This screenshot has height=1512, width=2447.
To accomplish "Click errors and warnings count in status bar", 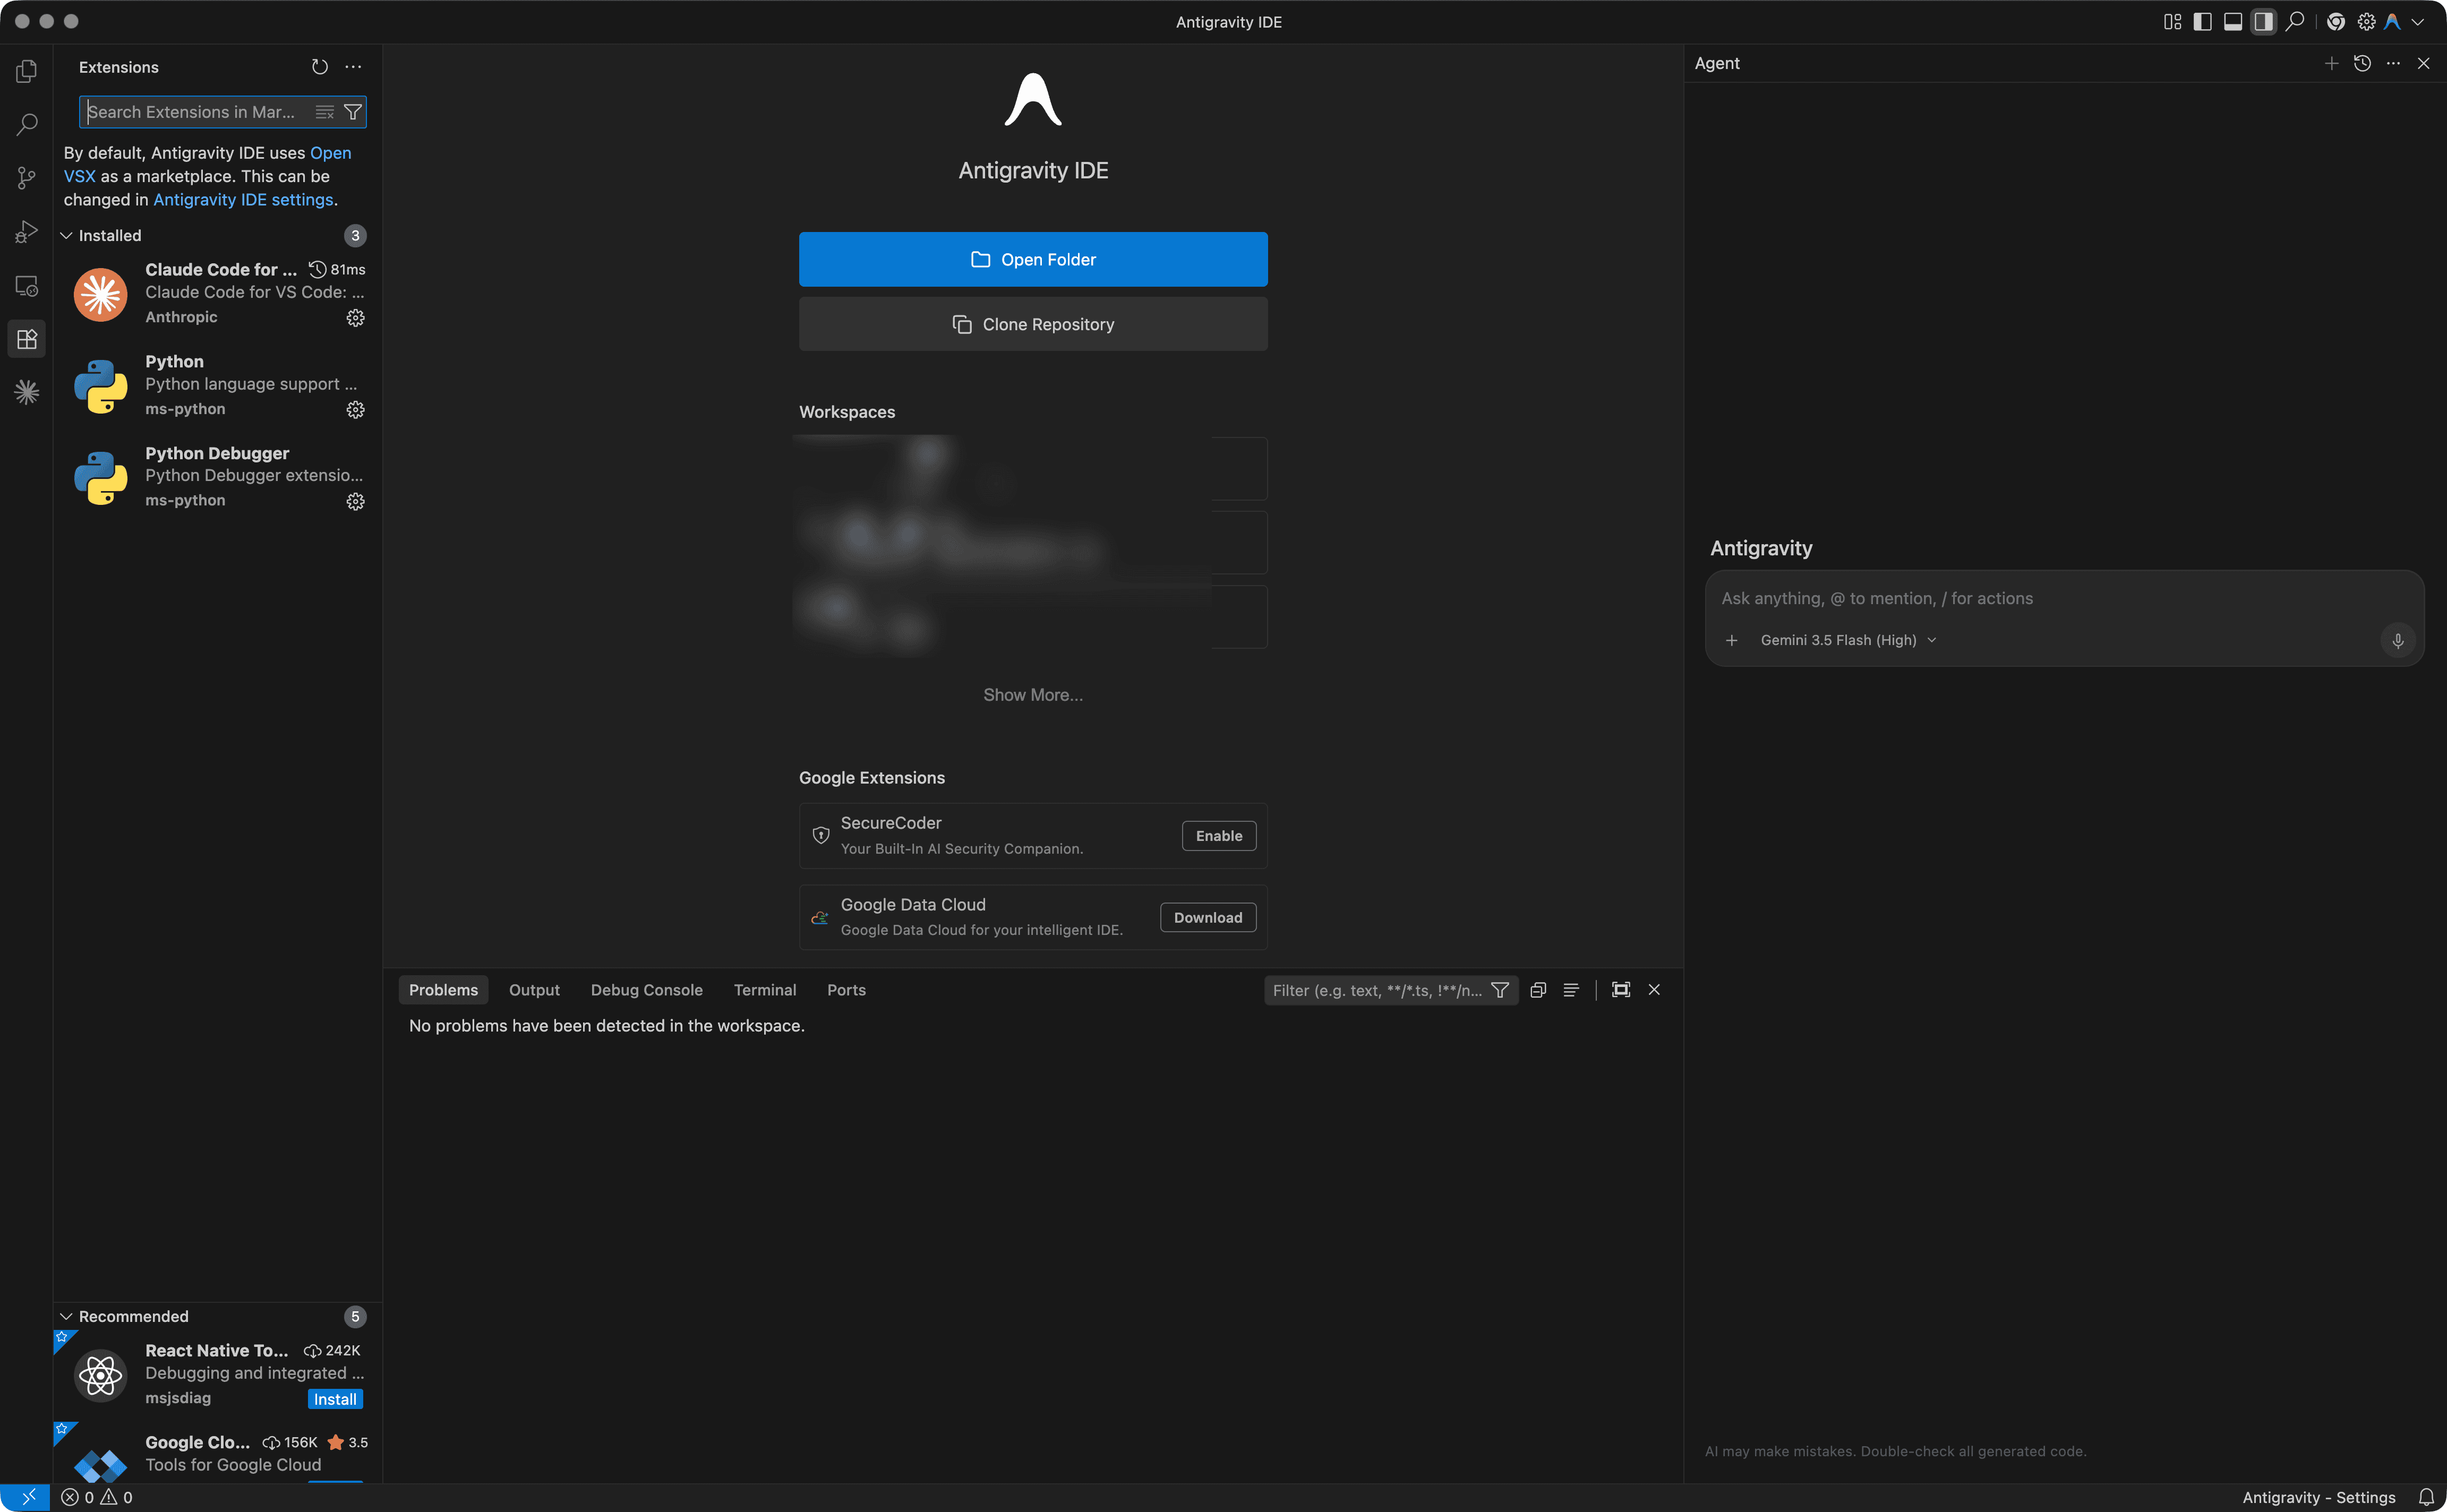I will 97,1497.
